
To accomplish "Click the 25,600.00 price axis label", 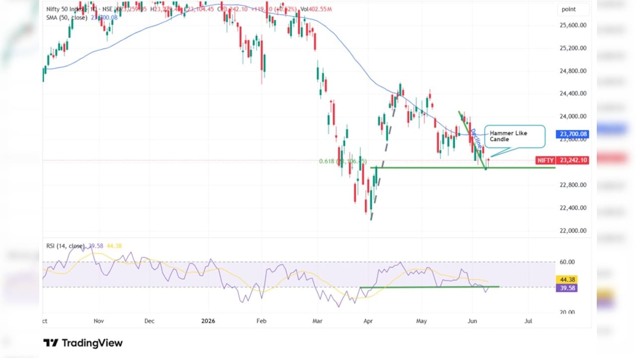I will coord(573,25).
